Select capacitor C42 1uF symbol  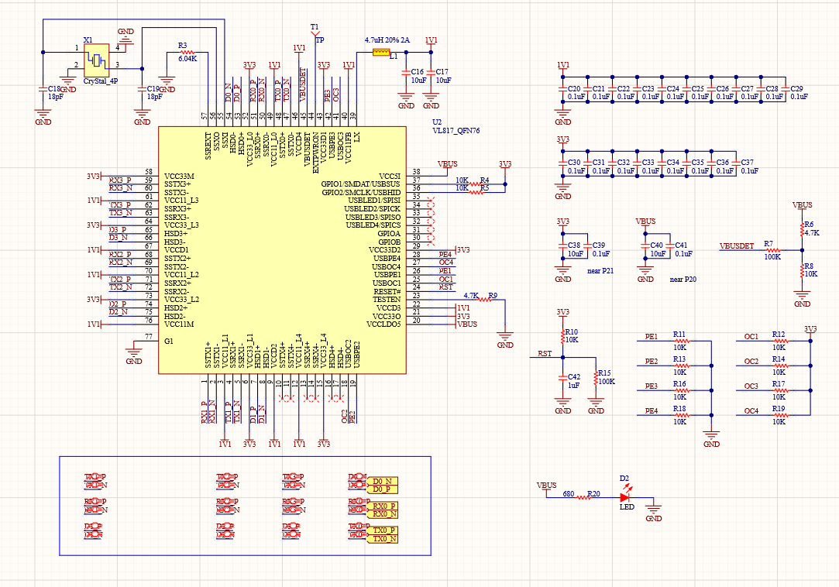click(x=563, y=379)
